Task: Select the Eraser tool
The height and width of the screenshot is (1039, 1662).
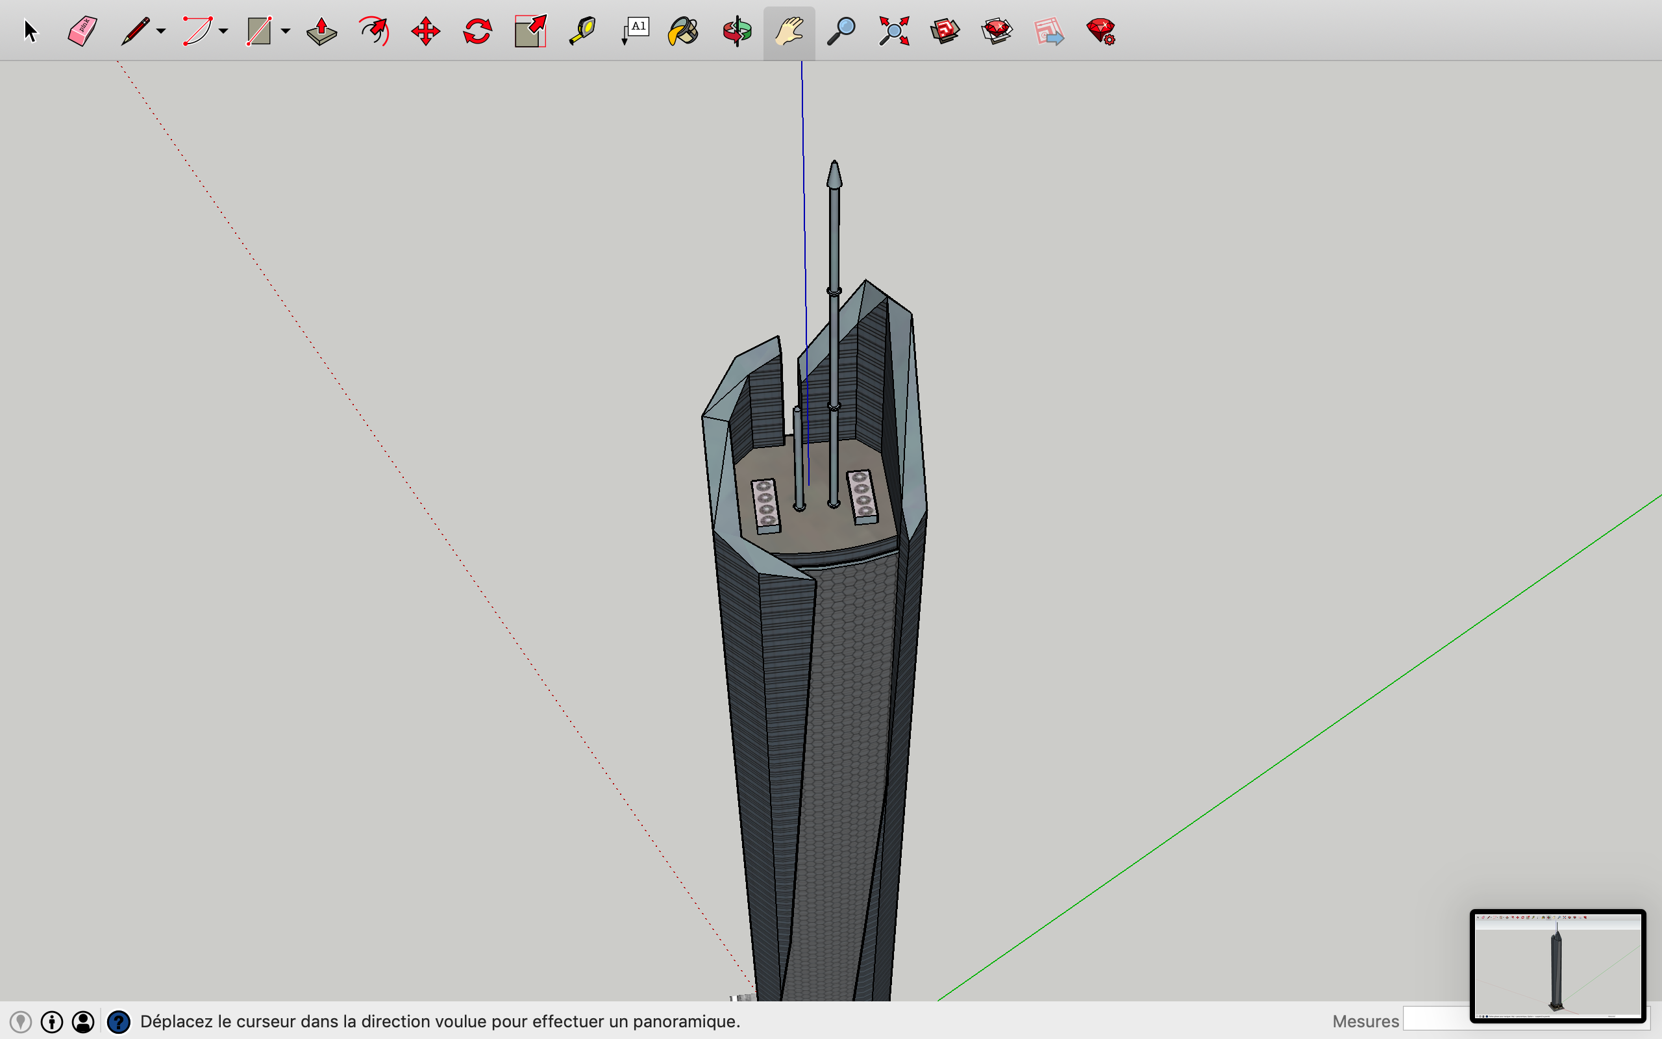Action: pos(81,31)
